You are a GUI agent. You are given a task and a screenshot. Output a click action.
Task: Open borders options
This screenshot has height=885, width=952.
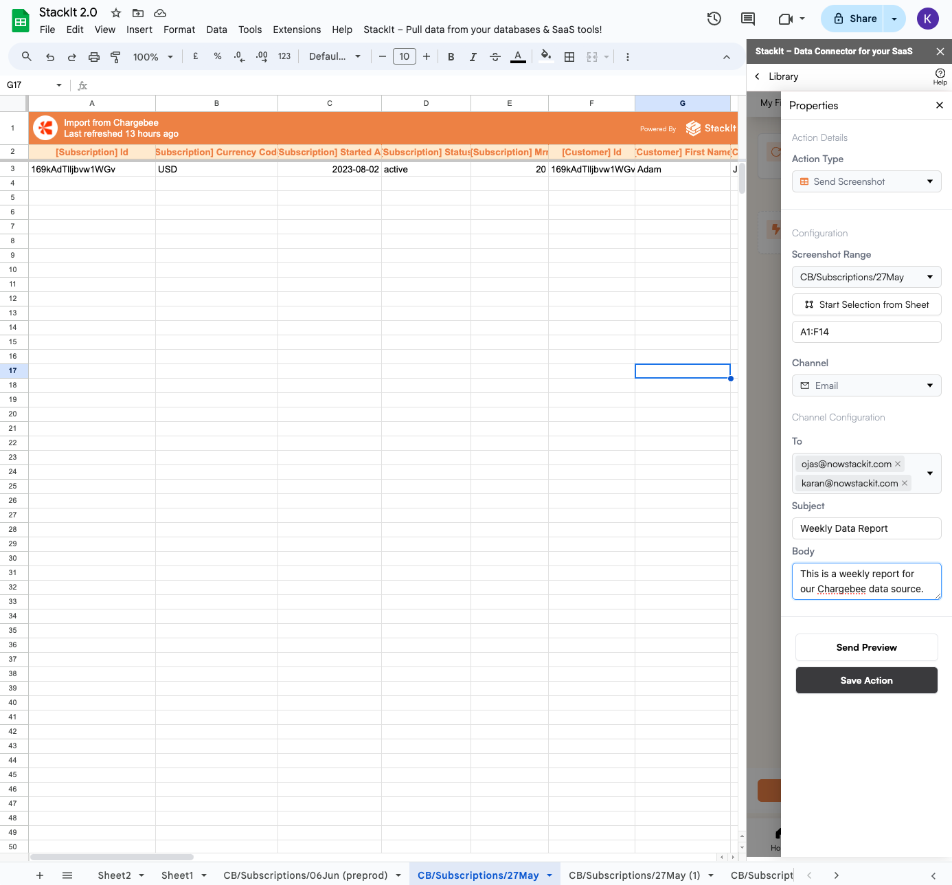(x=569, y=57)
